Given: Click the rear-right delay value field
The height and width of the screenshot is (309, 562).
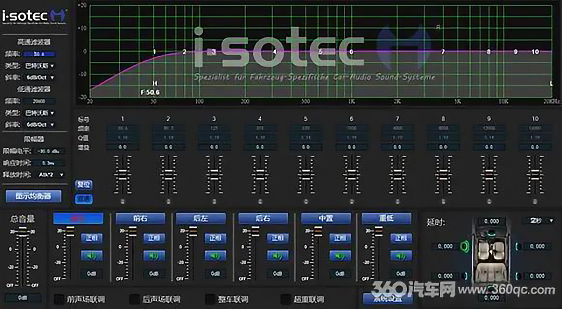Looking at the screenshot, I should point(537,276).
